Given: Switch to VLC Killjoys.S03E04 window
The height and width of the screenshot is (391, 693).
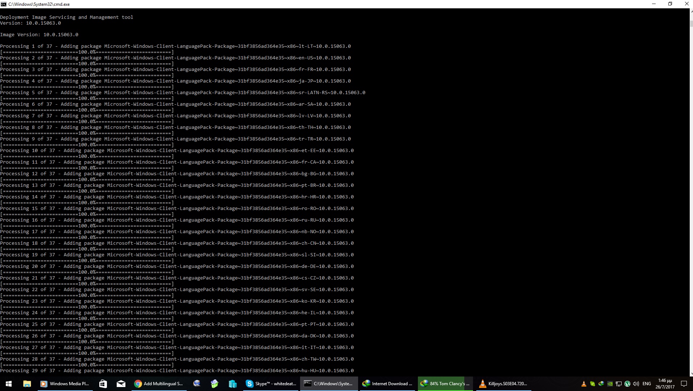Looking at the screenshot, I should pos(503,384).
